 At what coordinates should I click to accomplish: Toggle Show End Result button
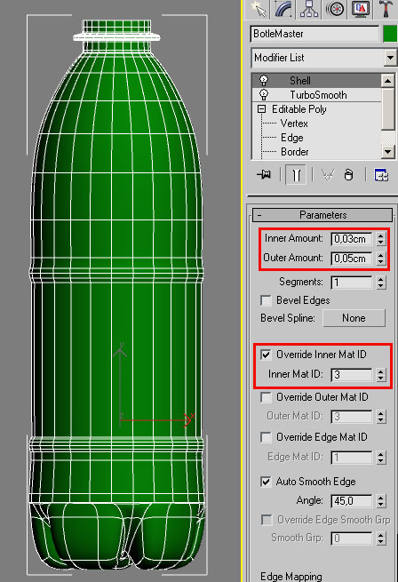[296, 174]
